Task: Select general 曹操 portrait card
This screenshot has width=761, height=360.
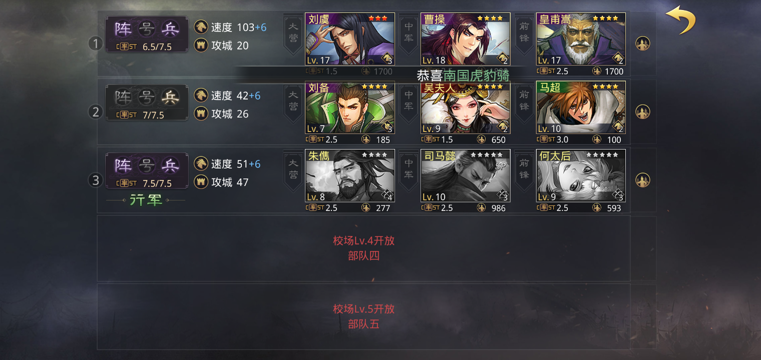Action: click(x=466, y=39)
